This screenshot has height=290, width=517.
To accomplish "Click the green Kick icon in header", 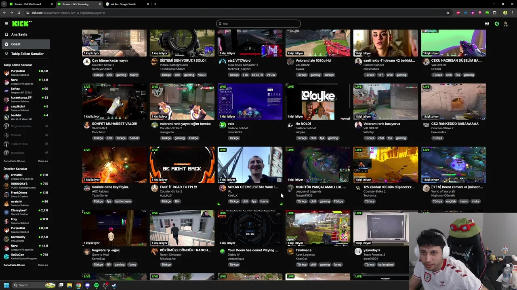I will (497, 24).
